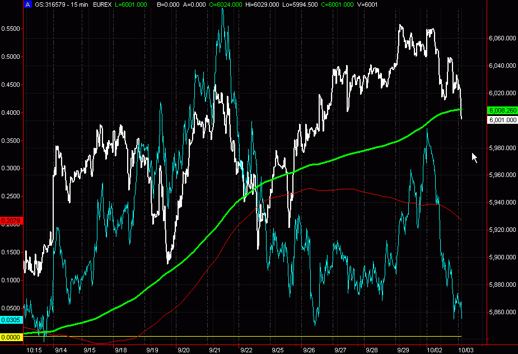Click the '0.3500' left axis label

[11, 141]
